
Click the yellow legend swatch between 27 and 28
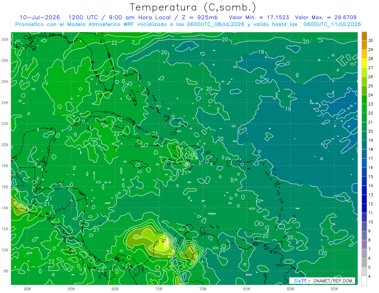coord(364,63)
